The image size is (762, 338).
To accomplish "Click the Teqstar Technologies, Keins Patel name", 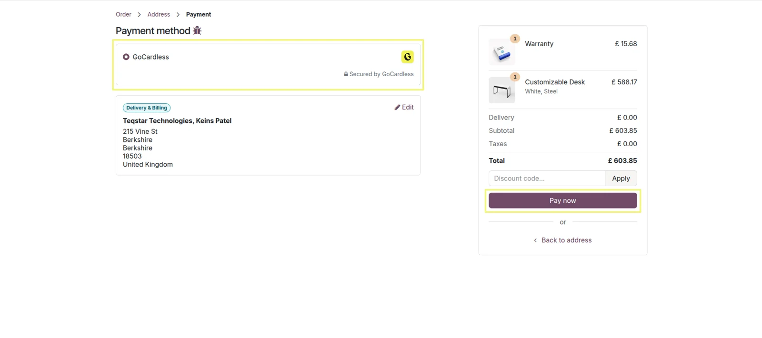I will pyautogui.click(x=177, y=121).
